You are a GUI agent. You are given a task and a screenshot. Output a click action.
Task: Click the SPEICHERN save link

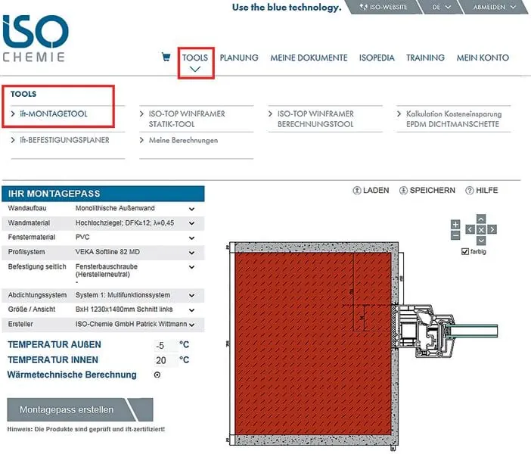tap(427, 191)
